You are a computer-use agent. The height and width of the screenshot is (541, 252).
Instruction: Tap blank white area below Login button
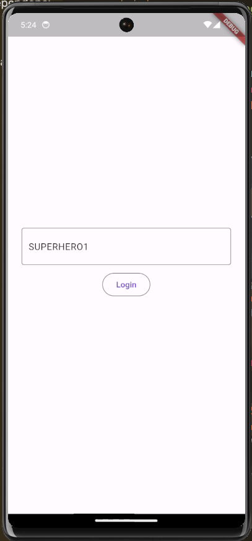point(126,404)
